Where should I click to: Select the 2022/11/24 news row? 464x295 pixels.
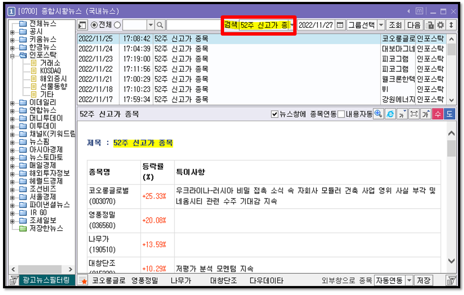click(x=262, y=49)
